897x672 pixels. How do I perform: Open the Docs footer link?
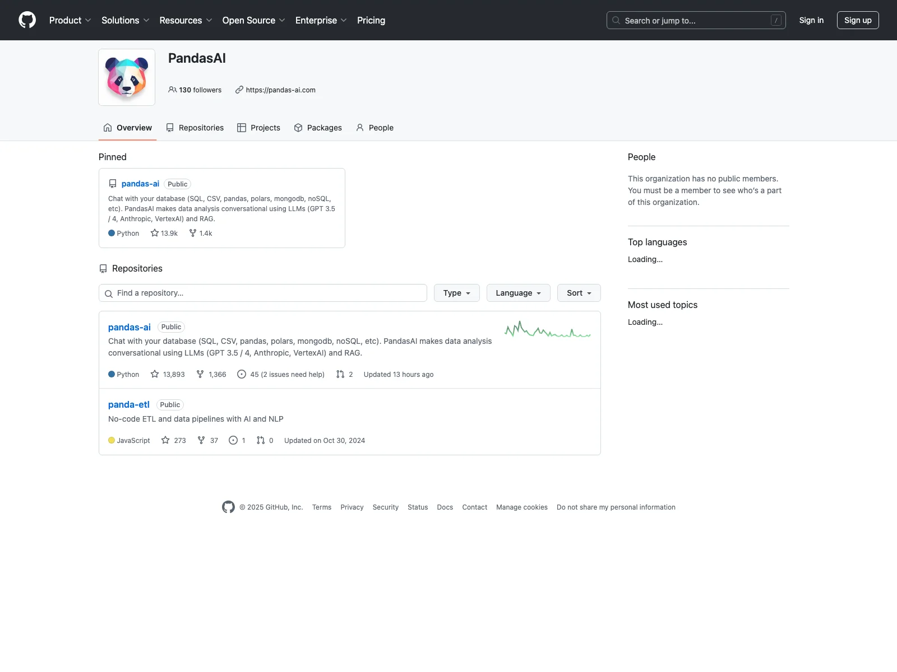[x=445, y=507]
